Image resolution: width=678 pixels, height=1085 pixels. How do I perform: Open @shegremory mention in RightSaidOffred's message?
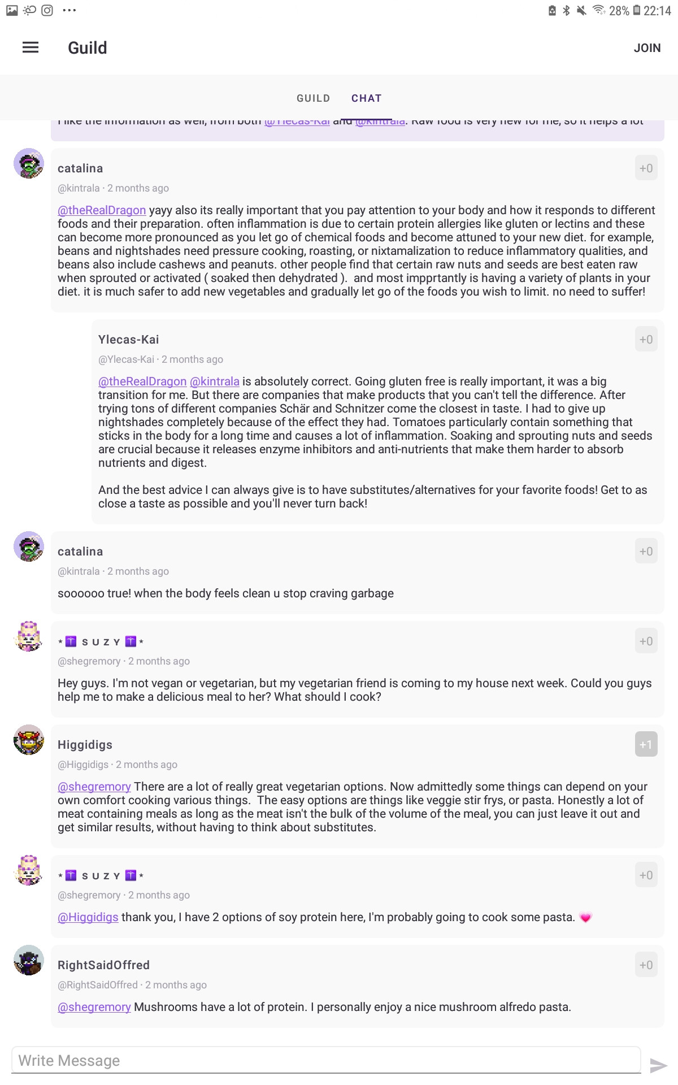coord(94,1007)
